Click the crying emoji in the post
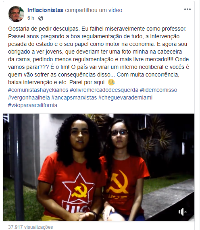Viewport: 200px width, 230px height. [111, 82]
